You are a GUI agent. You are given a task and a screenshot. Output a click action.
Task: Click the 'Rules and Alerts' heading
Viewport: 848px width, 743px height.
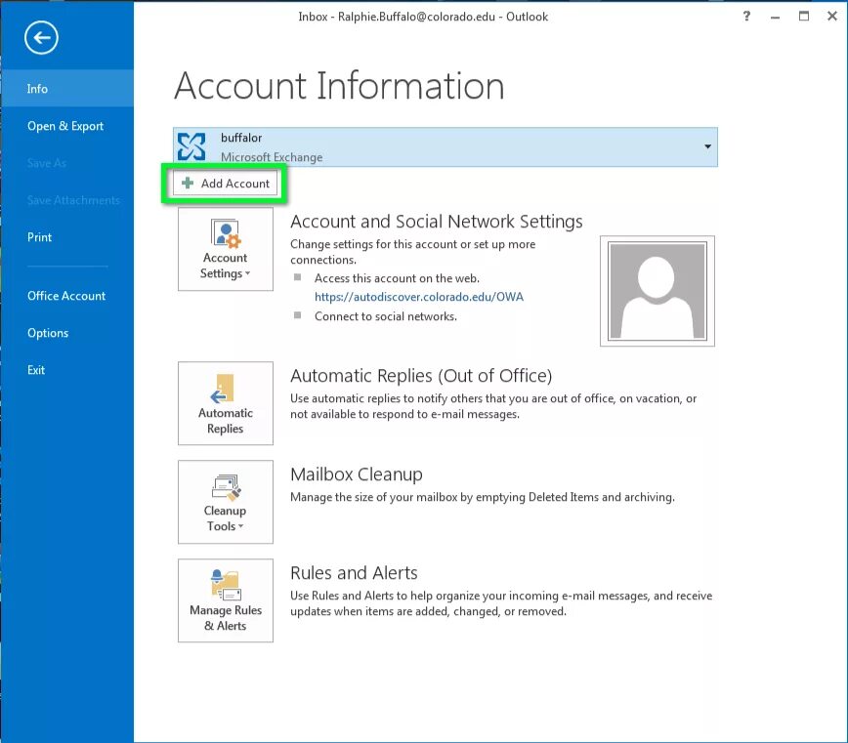pyautogui.click(x=355, y=573)
